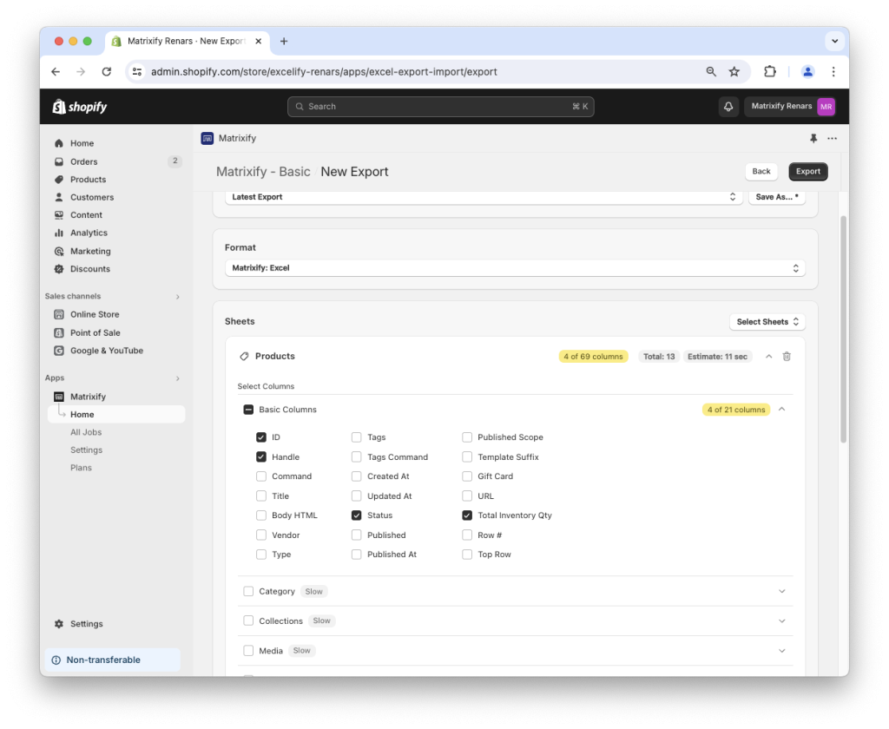Enable the Title column checkbox
This screenshot has width=889, height=729.
click(260, 496)
